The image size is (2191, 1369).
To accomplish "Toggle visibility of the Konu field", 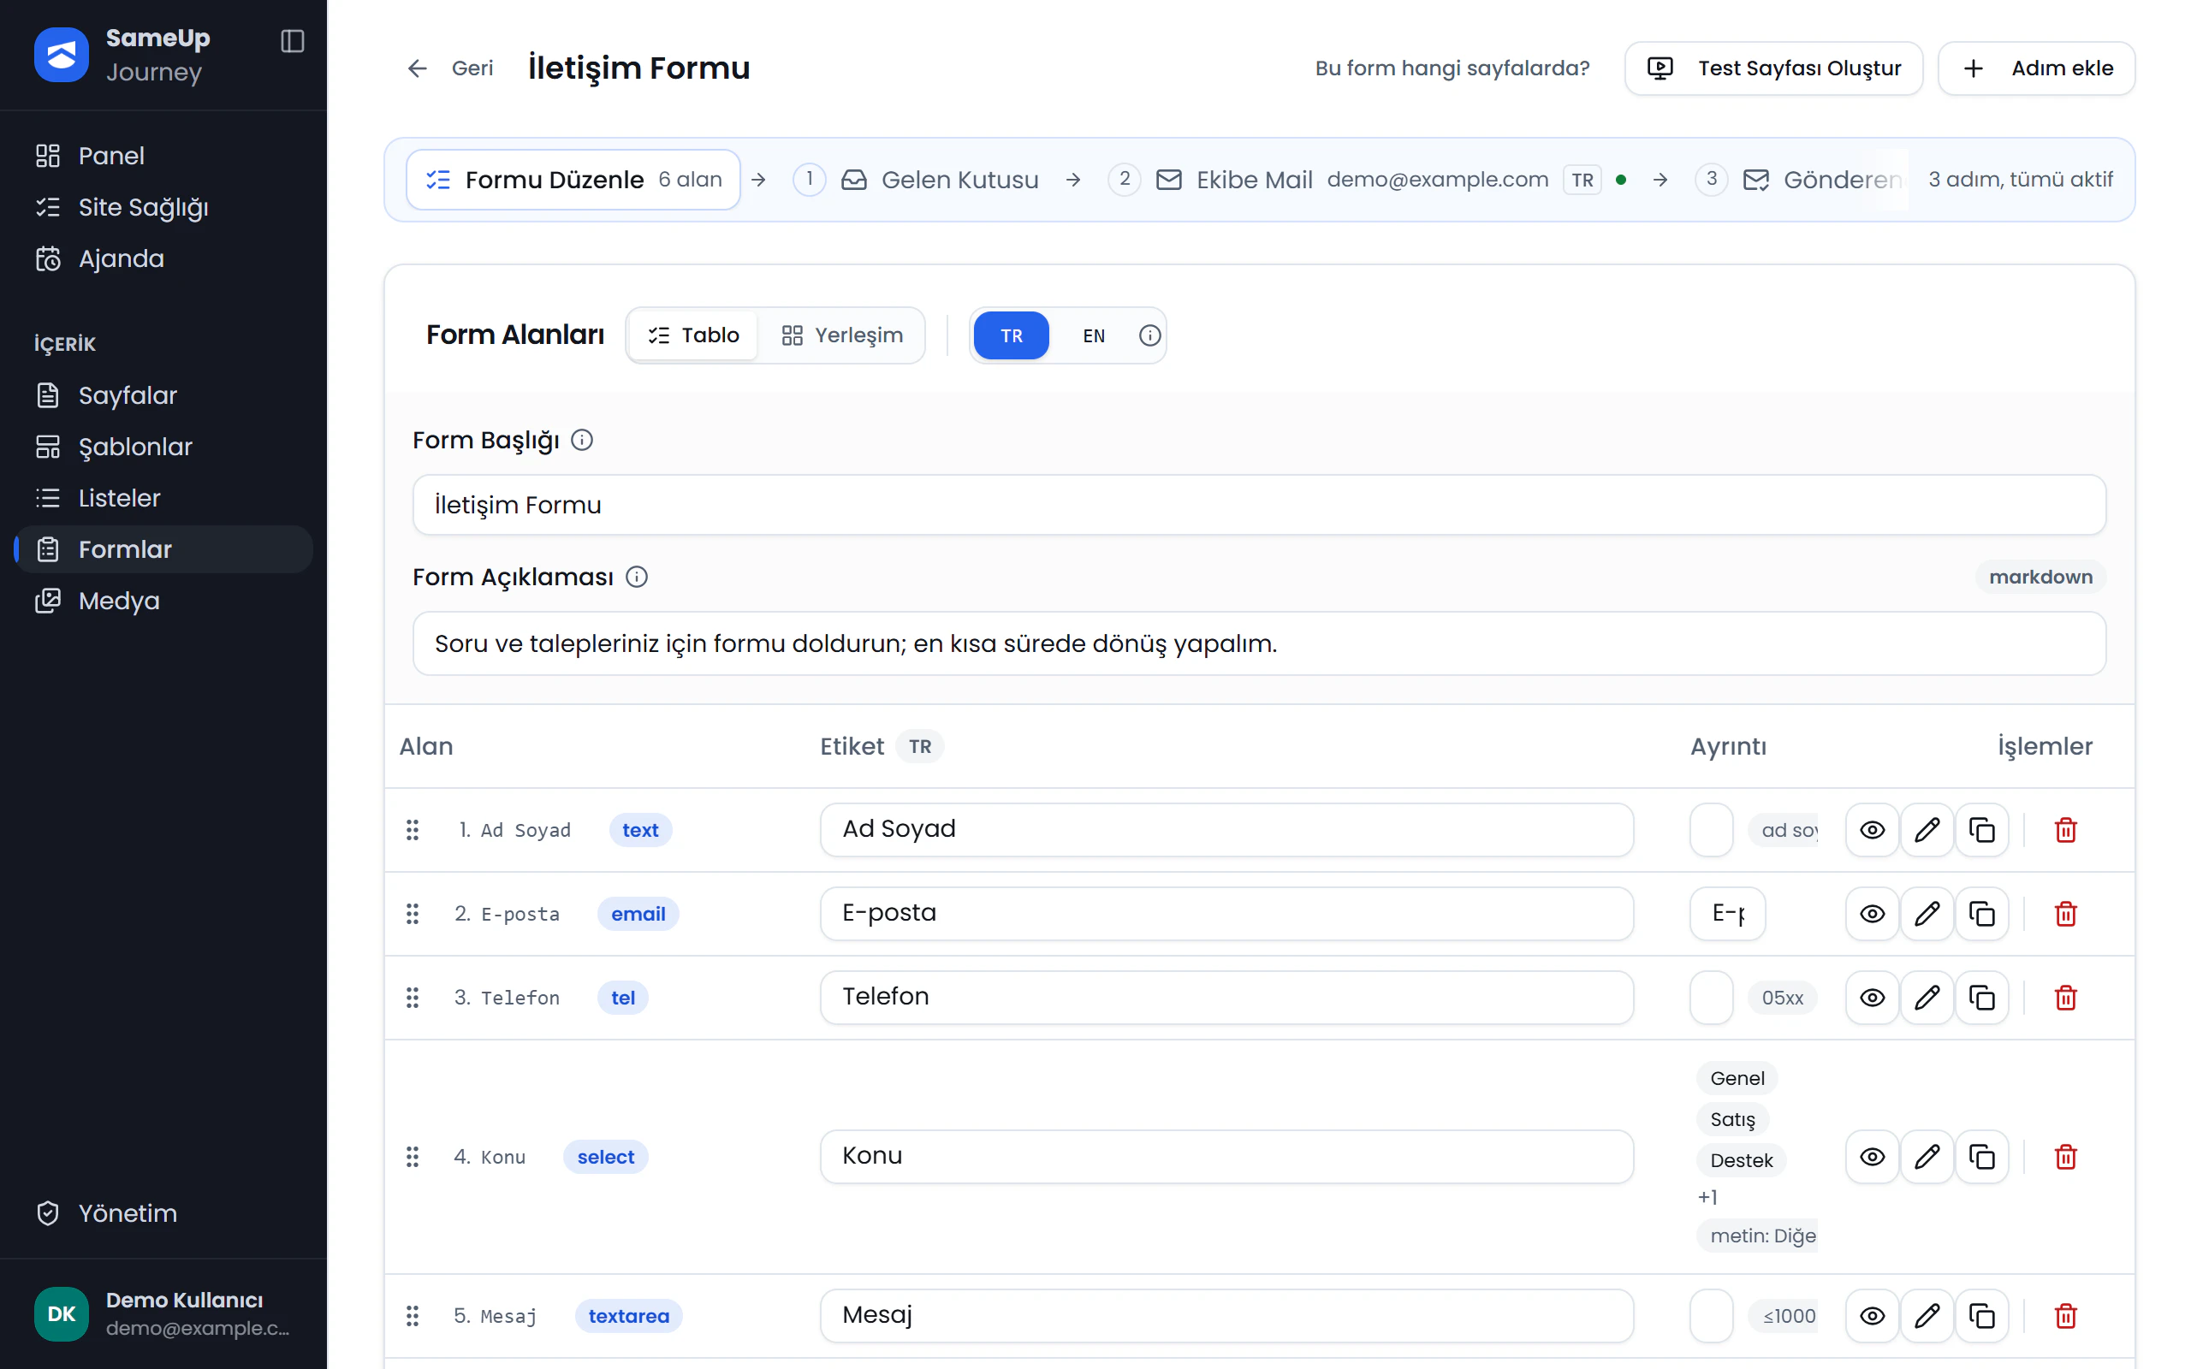I will pyautogui.click(x=1872, y=1156).
